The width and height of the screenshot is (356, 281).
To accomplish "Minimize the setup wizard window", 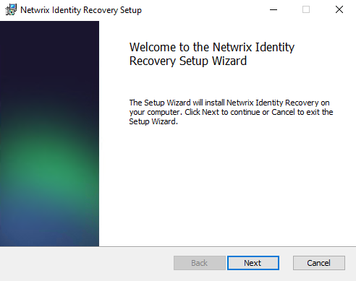I will click(274, 10).
